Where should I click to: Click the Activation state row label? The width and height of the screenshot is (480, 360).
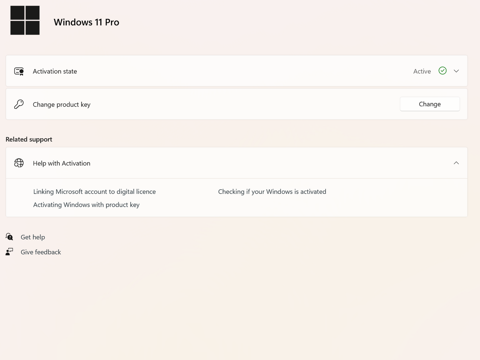(x=55, y=71)
